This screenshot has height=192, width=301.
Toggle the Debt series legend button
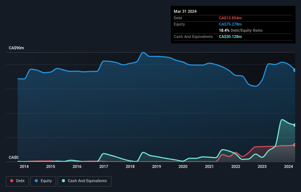pyautogui.click(x=17, y=181)
